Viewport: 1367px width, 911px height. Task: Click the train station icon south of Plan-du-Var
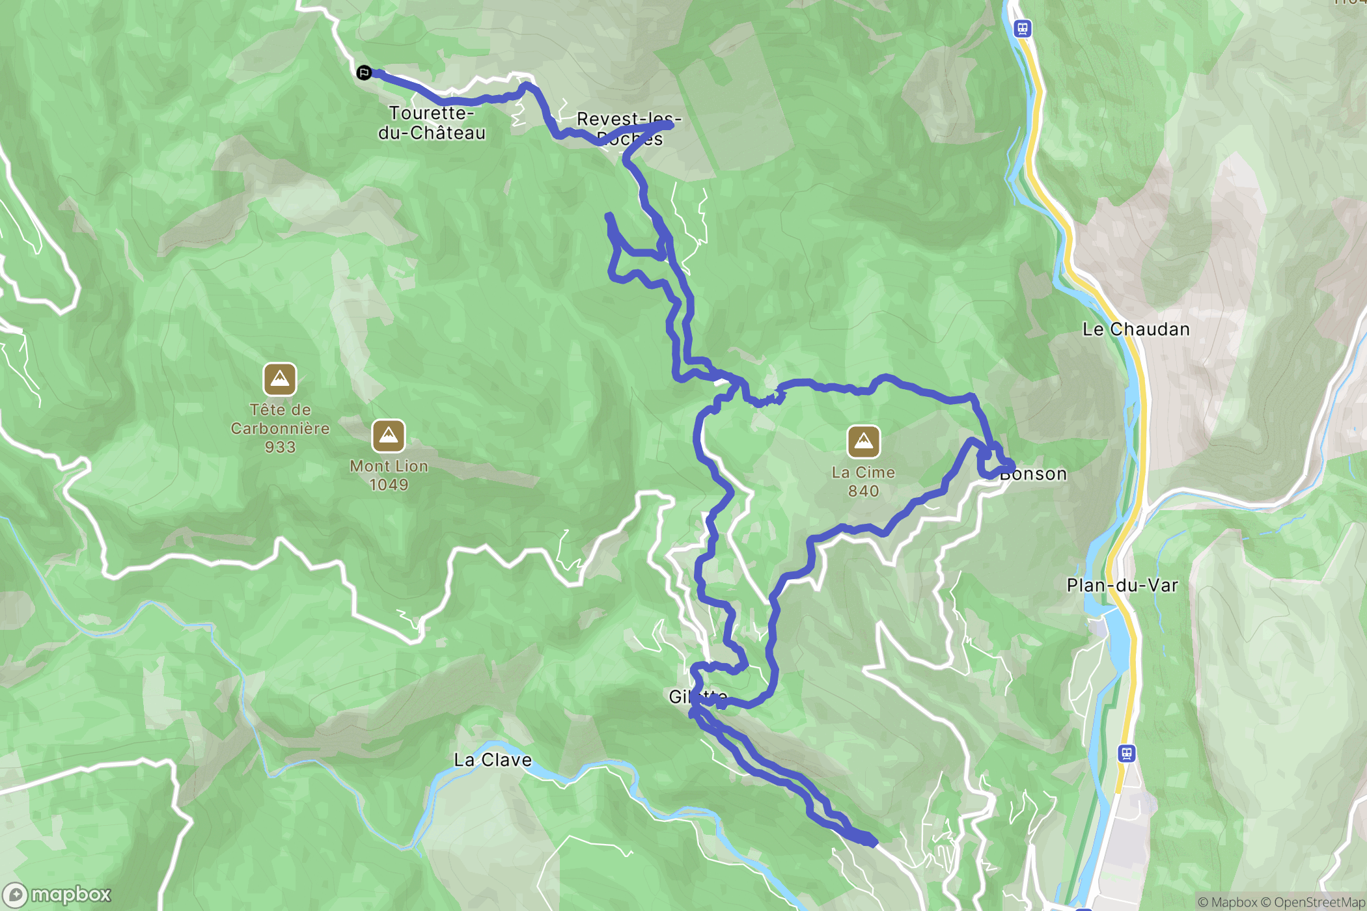(x=1127, y=754)
